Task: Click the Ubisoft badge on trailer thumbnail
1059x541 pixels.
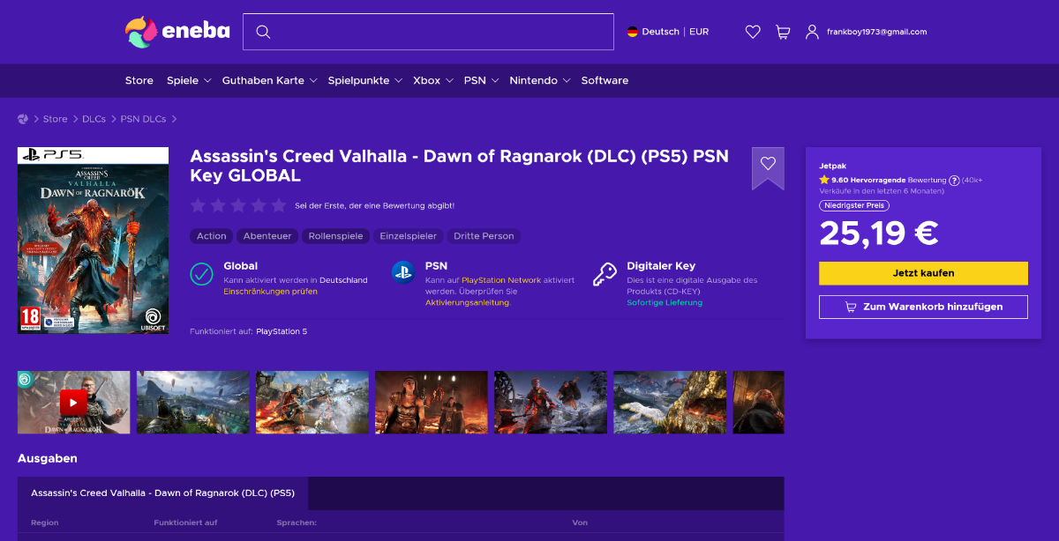Action: (x=26, y=379)
